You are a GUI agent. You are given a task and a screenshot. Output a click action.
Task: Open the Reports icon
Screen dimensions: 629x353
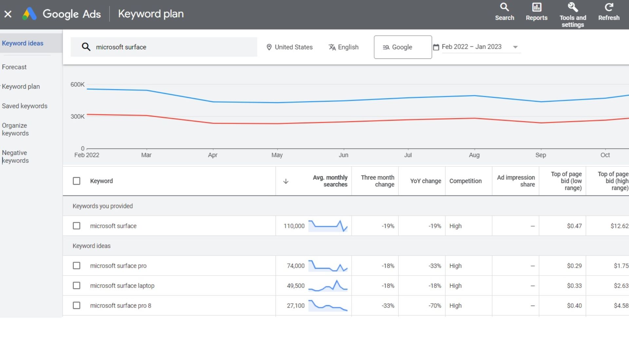coord(537,12)
